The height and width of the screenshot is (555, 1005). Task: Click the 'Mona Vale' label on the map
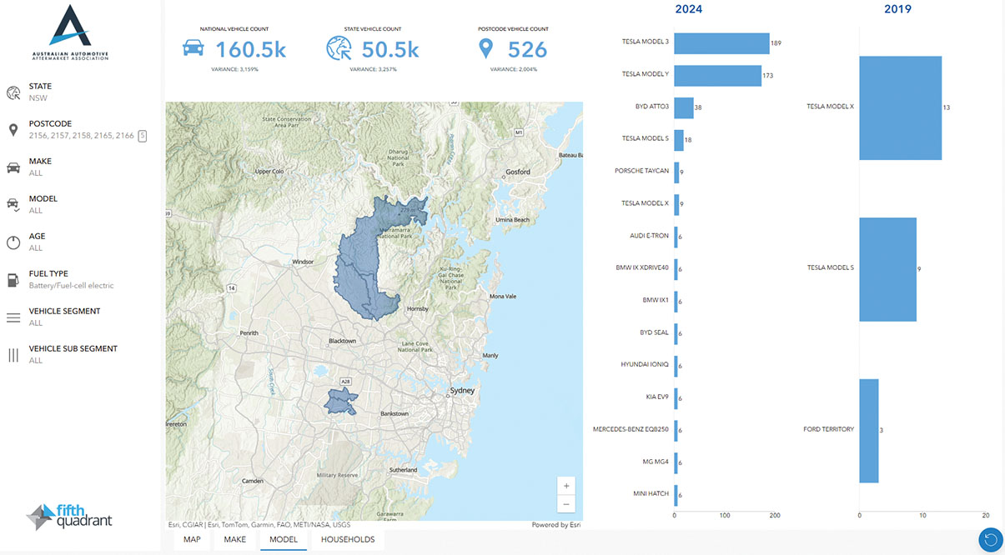(504, 297)
